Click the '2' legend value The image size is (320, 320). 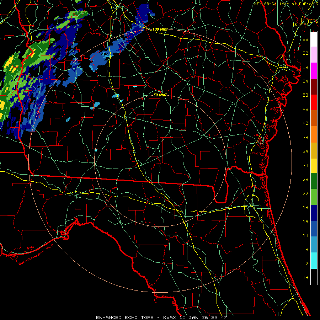(x=306, y=264)
